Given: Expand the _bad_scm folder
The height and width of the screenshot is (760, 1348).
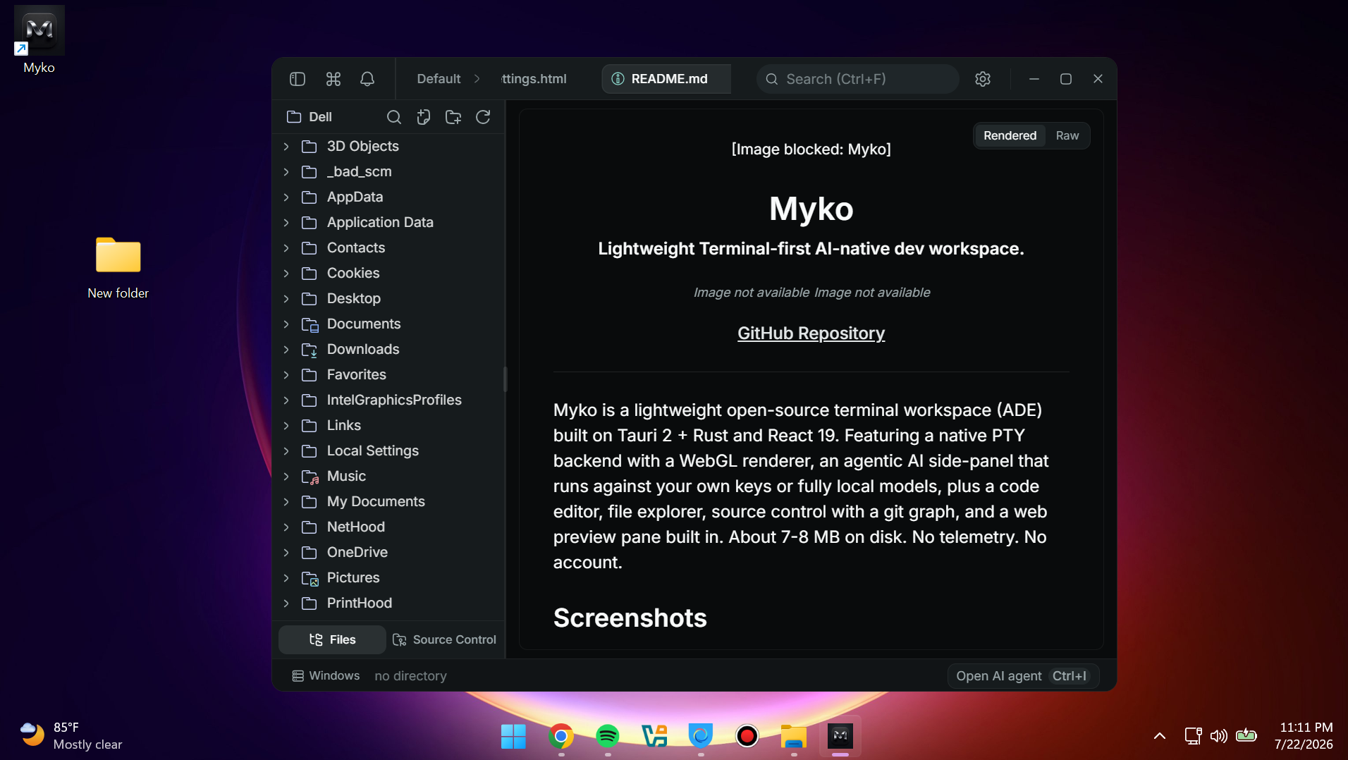Looking at the screenshot, I should [x=286, y=172].
